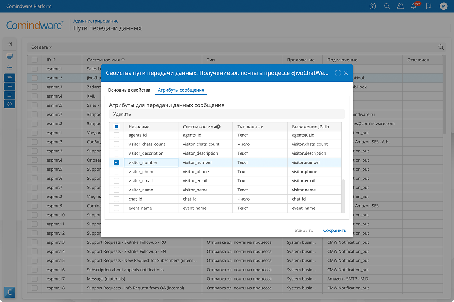Switch to Основные свойства tab

129,90
